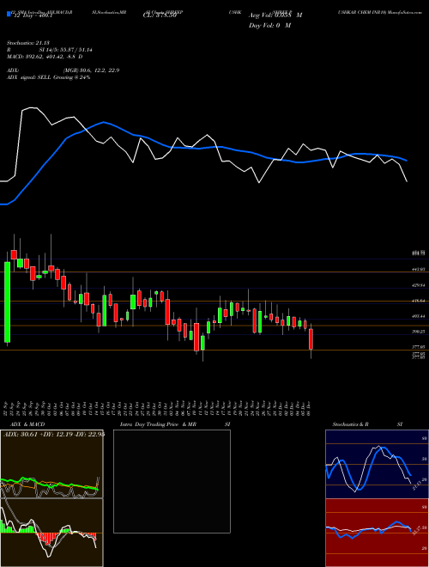This screenshot has width=429, height=567.
Task: Click the blue 12 Day SMA legend square
Action: [9, 15]
